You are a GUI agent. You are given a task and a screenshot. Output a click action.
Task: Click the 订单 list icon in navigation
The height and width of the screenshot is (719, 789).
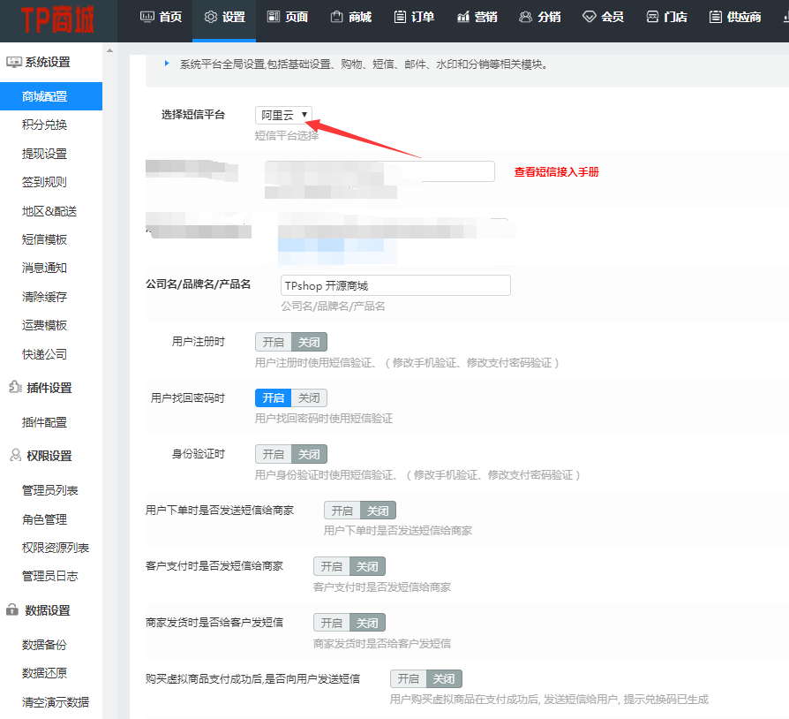point(400,17)
